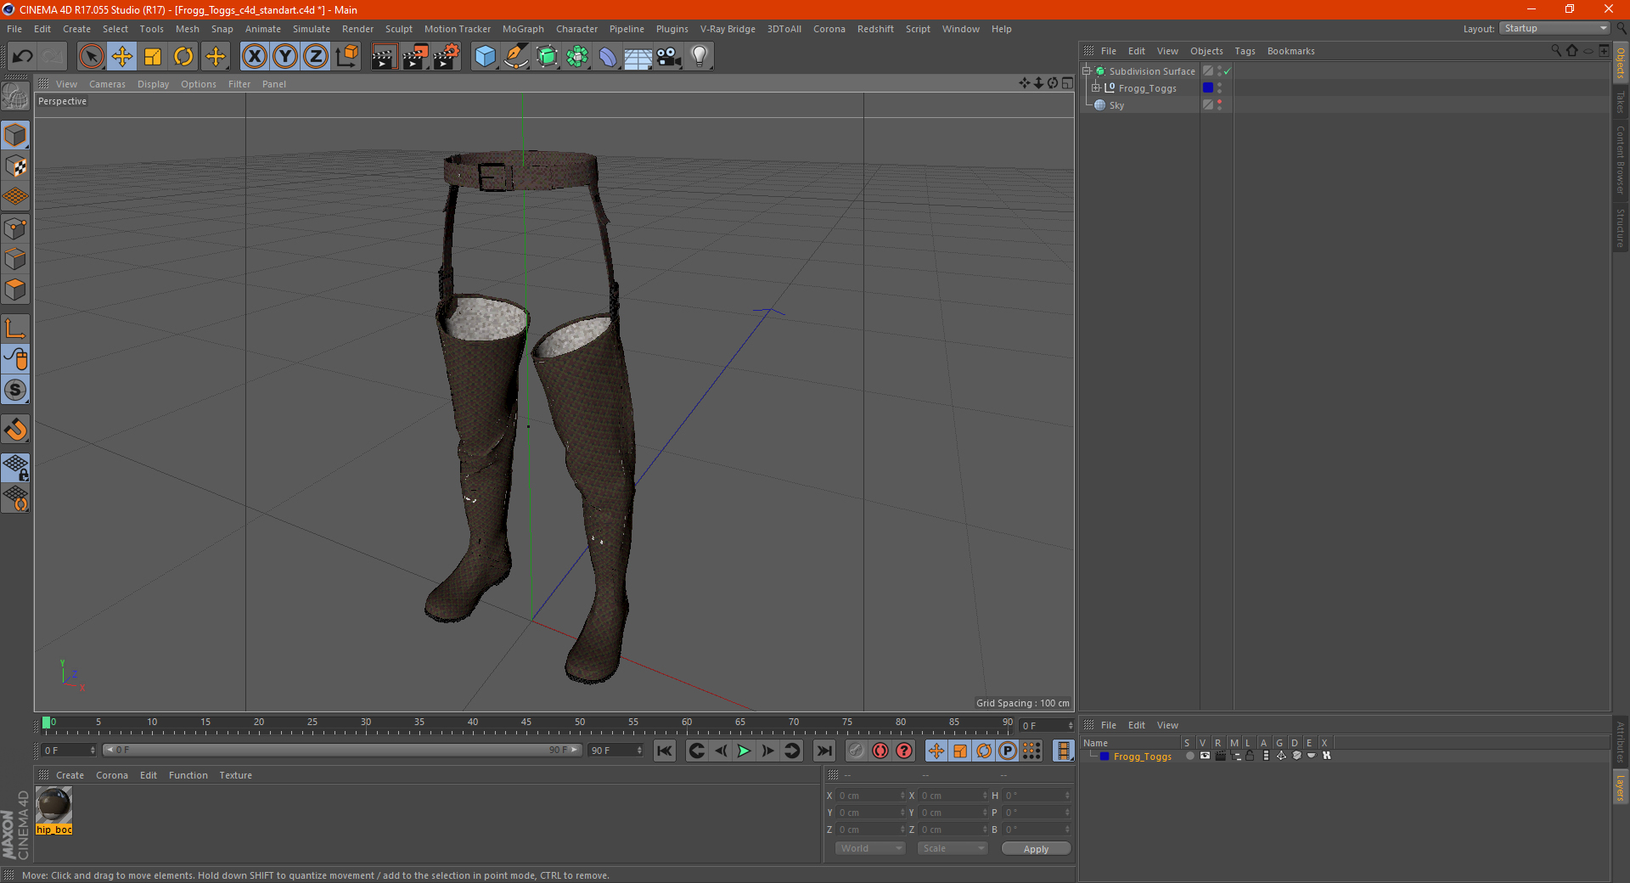The image size is (1630, 883).
Task: Render current view with clapperboard icon
Action: coord(384,57)
